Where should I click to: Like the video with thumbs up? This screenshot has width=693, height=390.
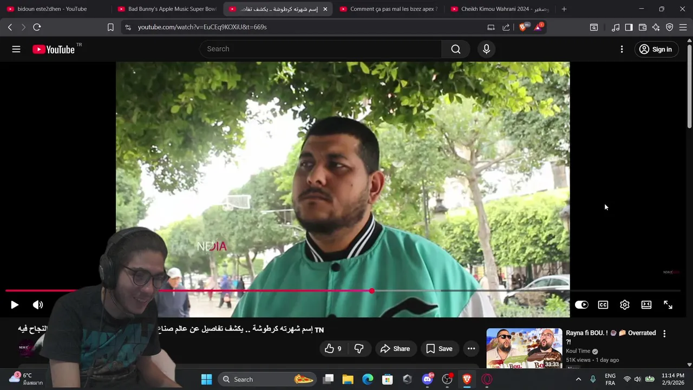pos(334,349)
